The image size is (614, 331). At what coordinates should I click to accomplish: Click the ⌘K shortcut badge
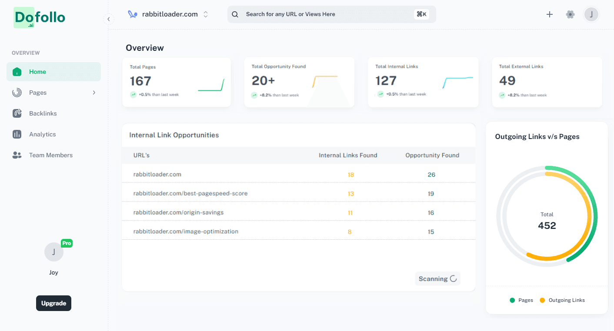422,14
